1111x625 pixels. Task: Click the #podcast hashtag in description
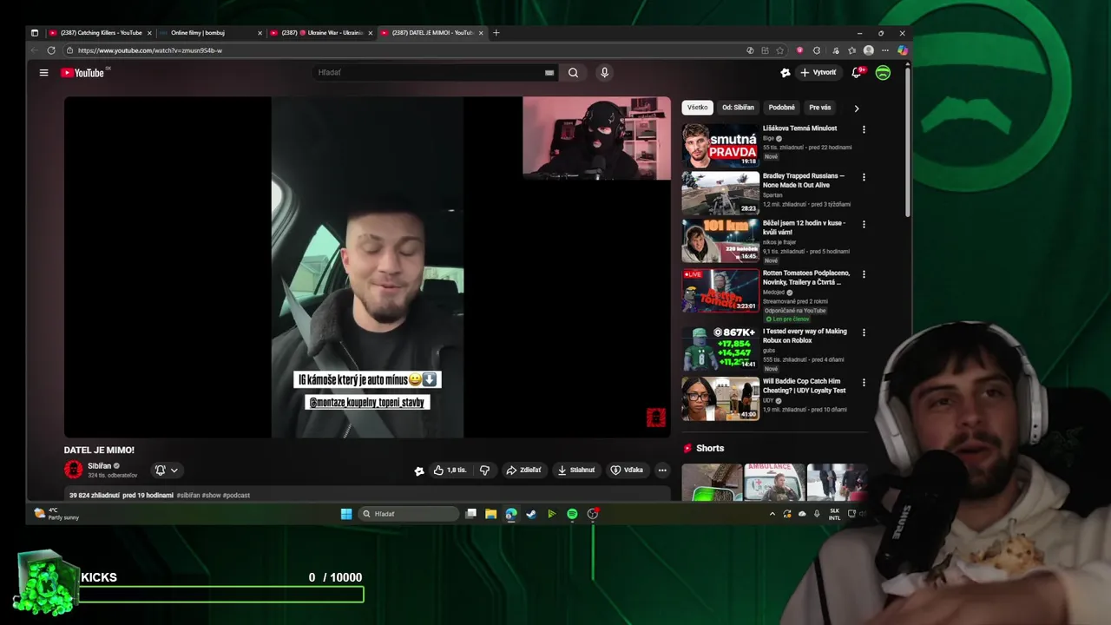coord(236,495)
